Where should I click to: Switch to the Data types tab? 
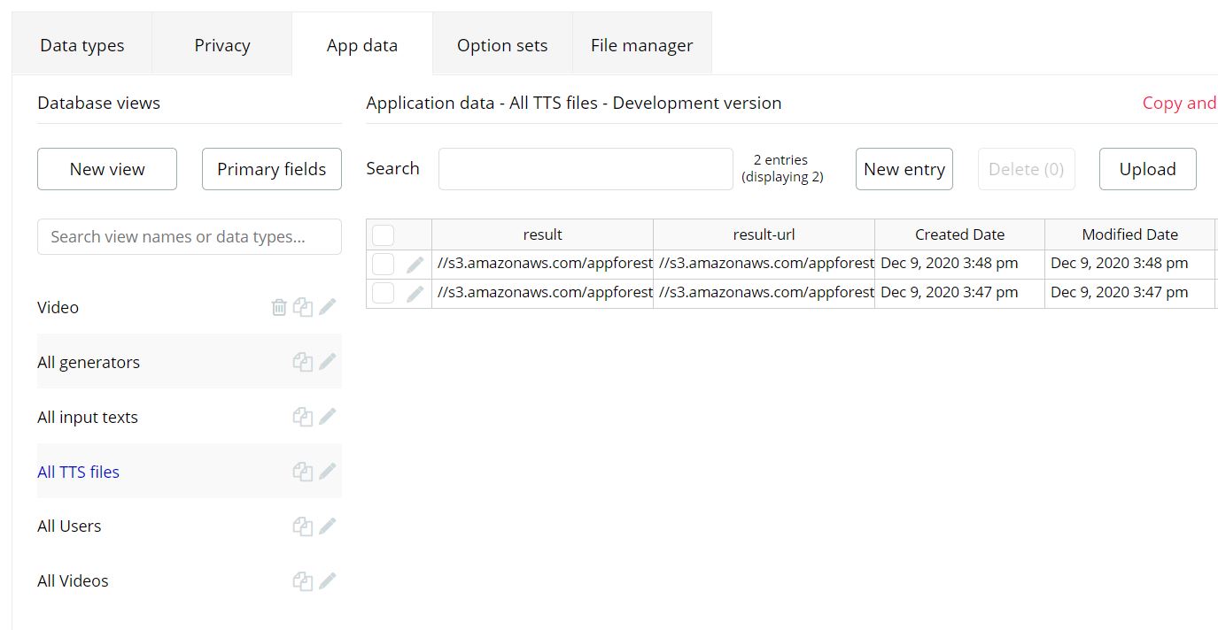tap(82, 45)
